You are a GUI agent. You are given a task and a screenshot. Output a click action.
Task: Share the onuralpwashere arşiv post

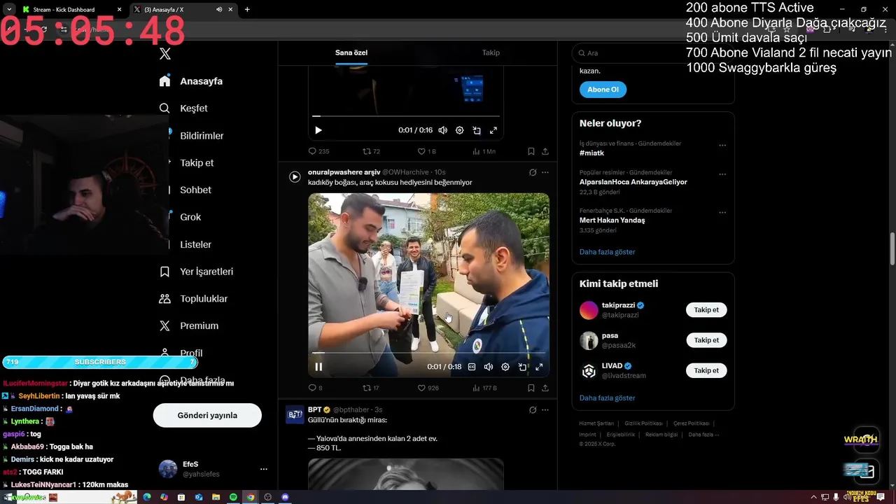click(x=545, y=388)
